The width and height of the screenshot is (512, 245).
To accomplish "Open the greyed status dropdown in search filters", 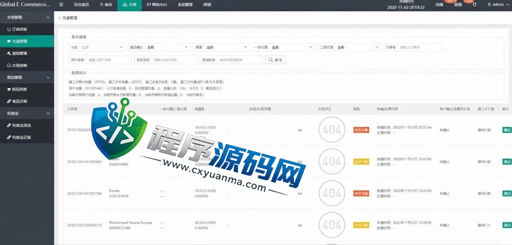I will (102, 47).
